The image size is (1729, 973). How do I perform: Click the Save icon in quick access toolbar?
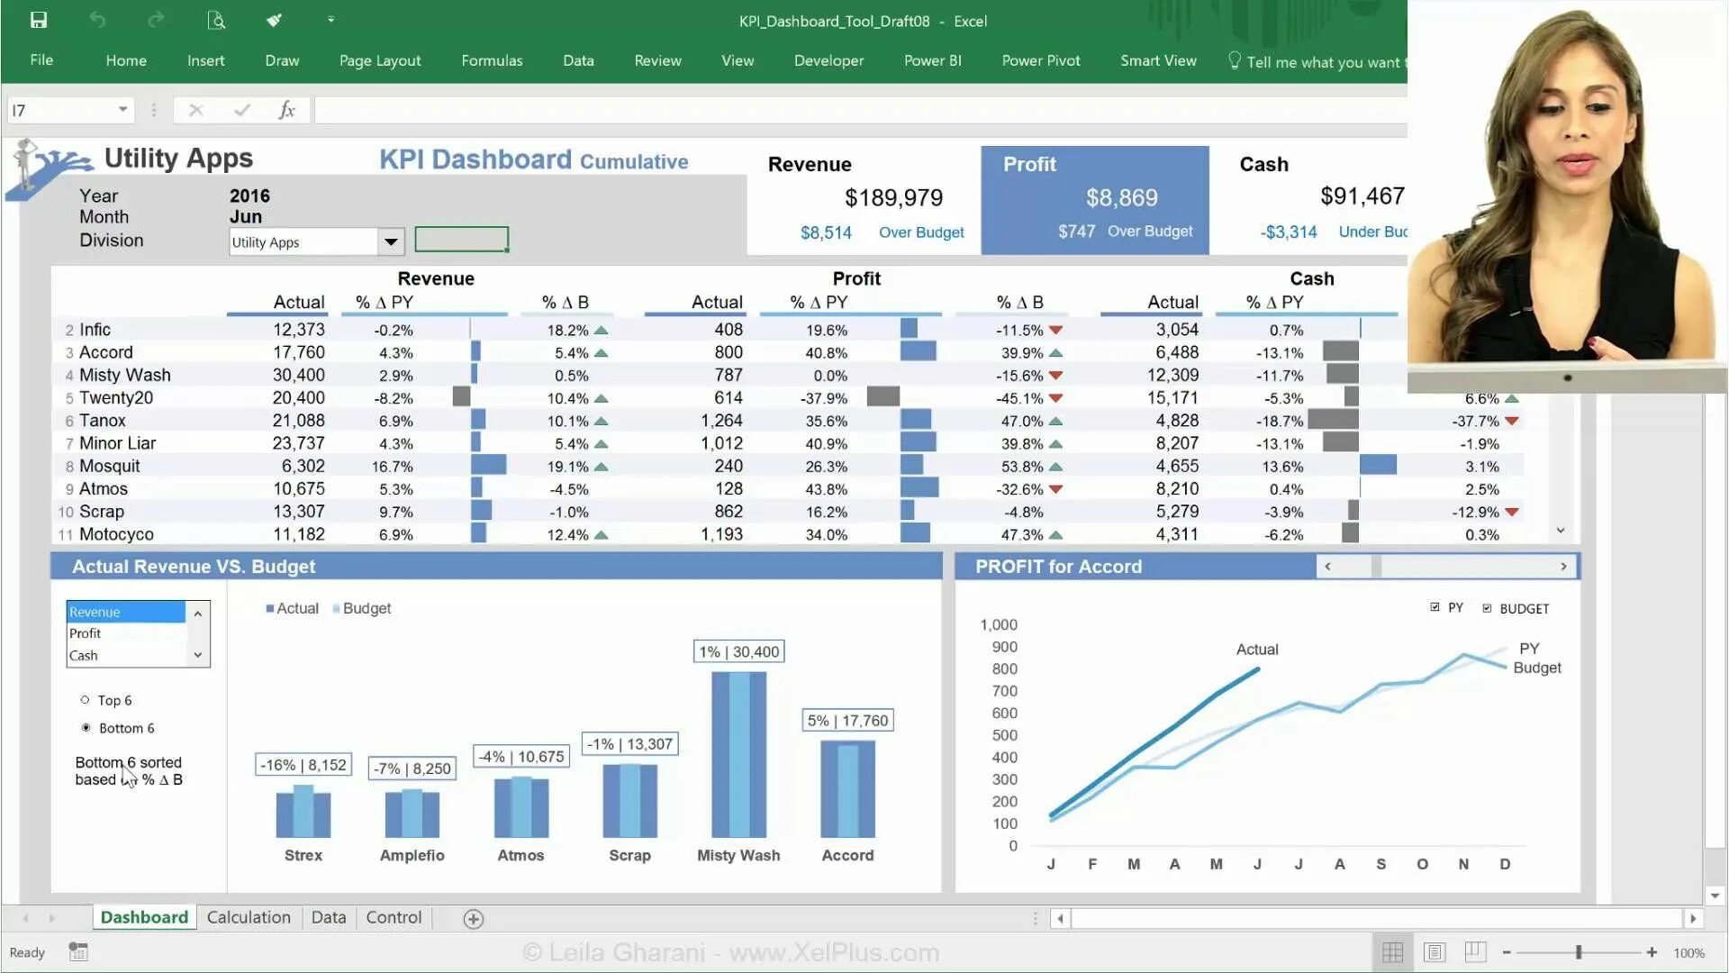click(38, 20)
